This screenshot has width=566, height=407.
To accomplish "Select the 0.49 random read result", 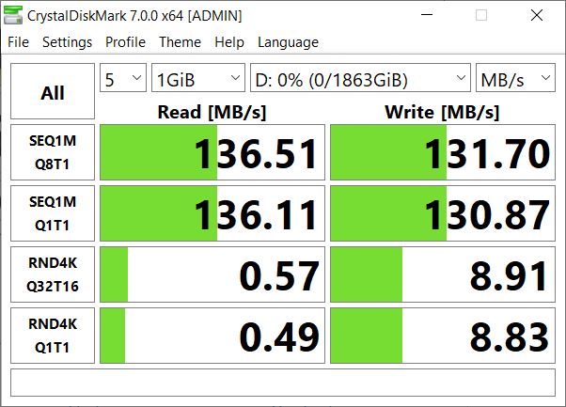I will pos(212,336).
